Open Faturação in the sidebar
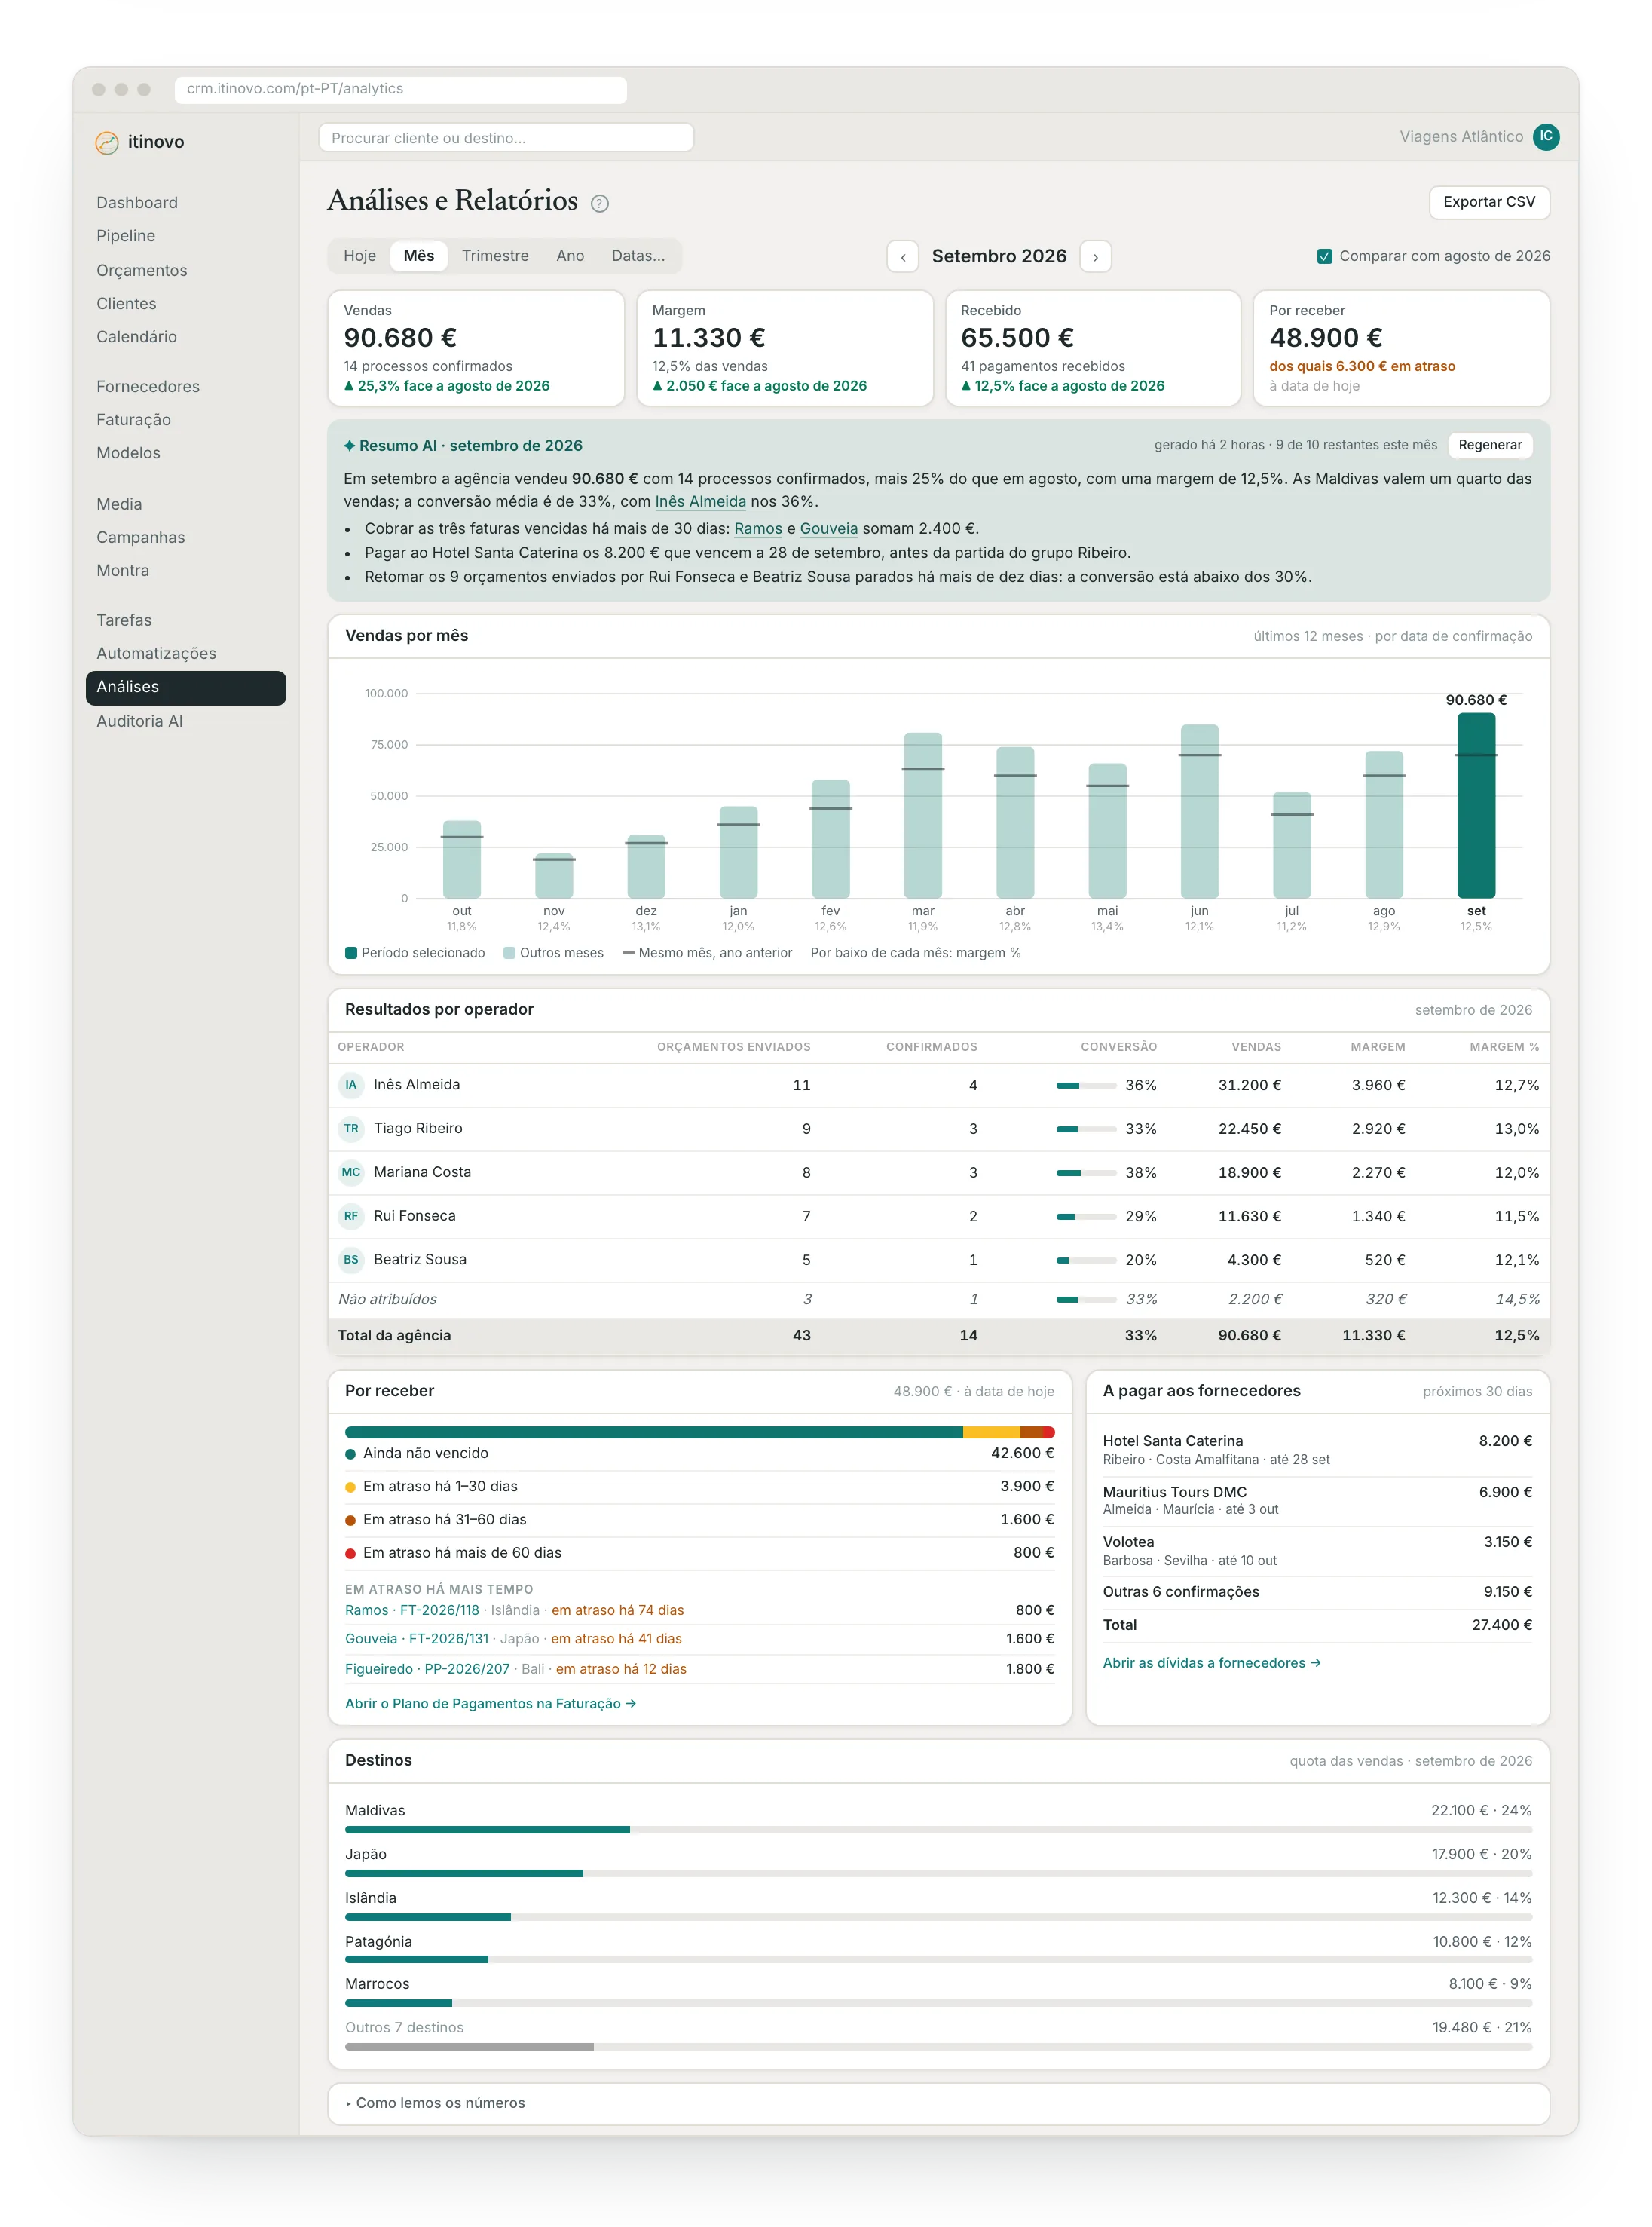Screen dimensions: 1652x2227 click(134, 419)
